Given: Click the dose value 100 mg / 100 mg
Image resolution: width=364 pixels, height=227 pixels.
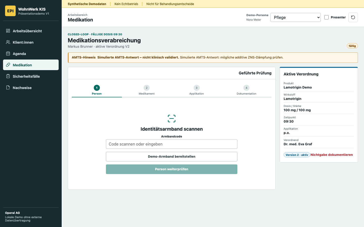Looking at the screenshot, I should pyautogui.click(x=297, y=110).
